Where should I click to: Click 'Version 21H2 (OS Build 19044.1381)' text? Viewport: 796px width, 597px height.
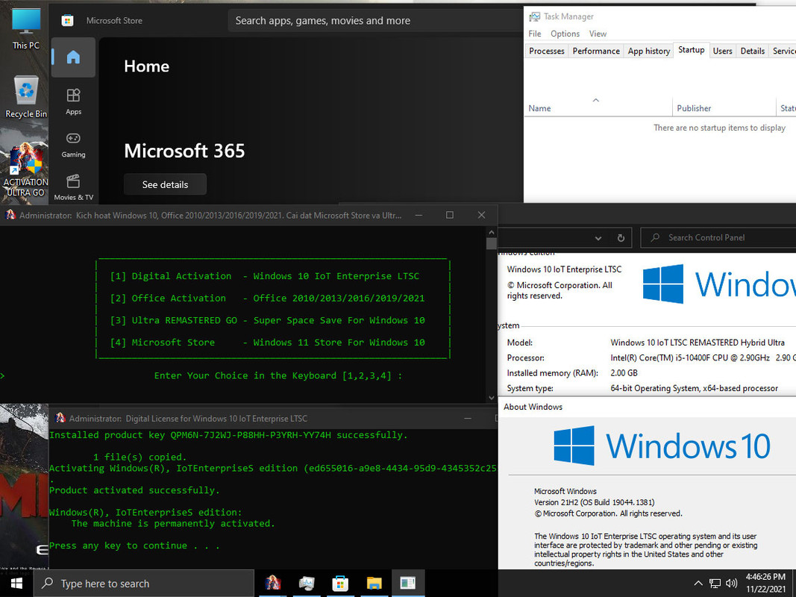[594, 502]
